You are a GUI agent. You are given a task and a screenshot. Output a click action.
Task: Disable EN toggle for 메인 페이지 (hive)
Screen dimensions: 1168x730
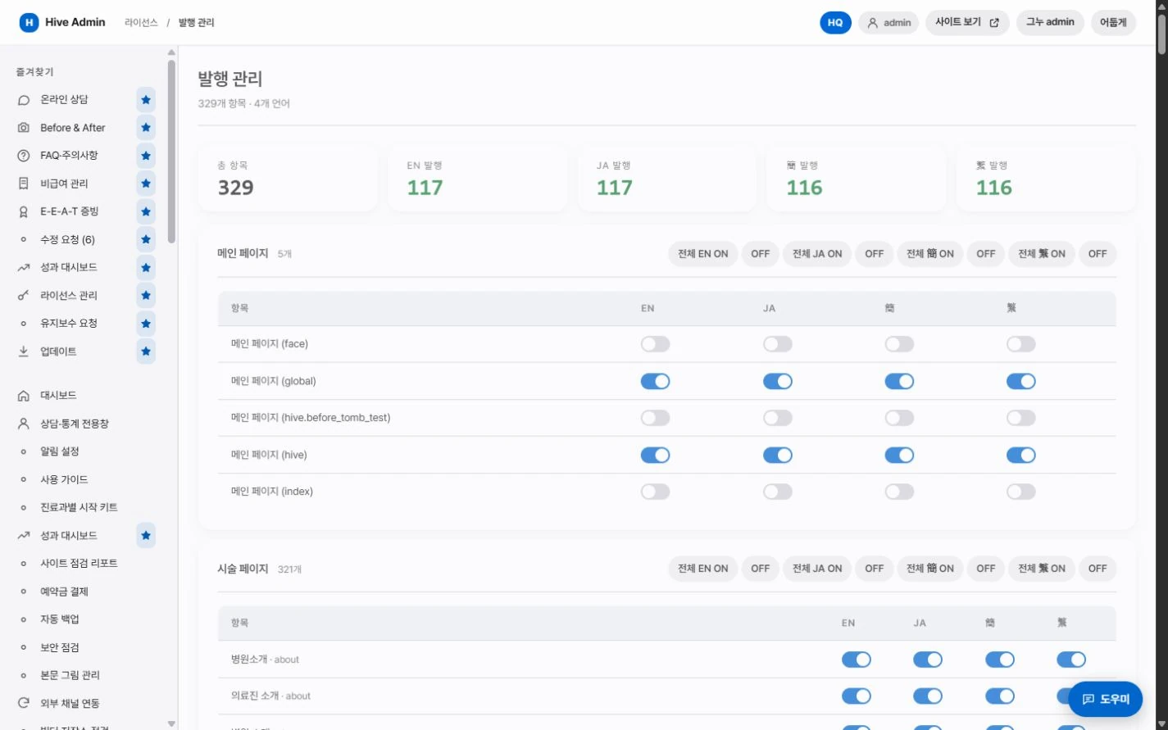655,455
